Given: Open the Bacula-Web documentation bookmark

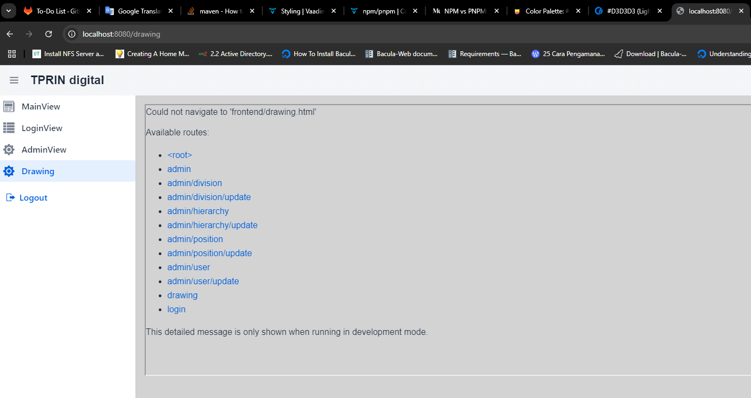Looking at the screenshot, I should pyautogui.click(x=401, y=54).
